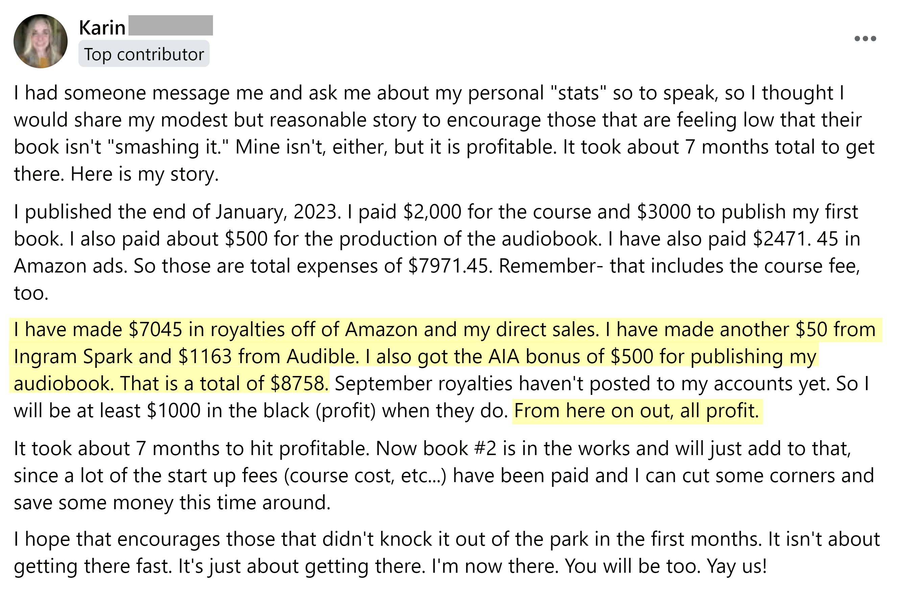Click the highlighted "I have made $7045" sentence
This screenshot has width=906, height=591.
305,329
